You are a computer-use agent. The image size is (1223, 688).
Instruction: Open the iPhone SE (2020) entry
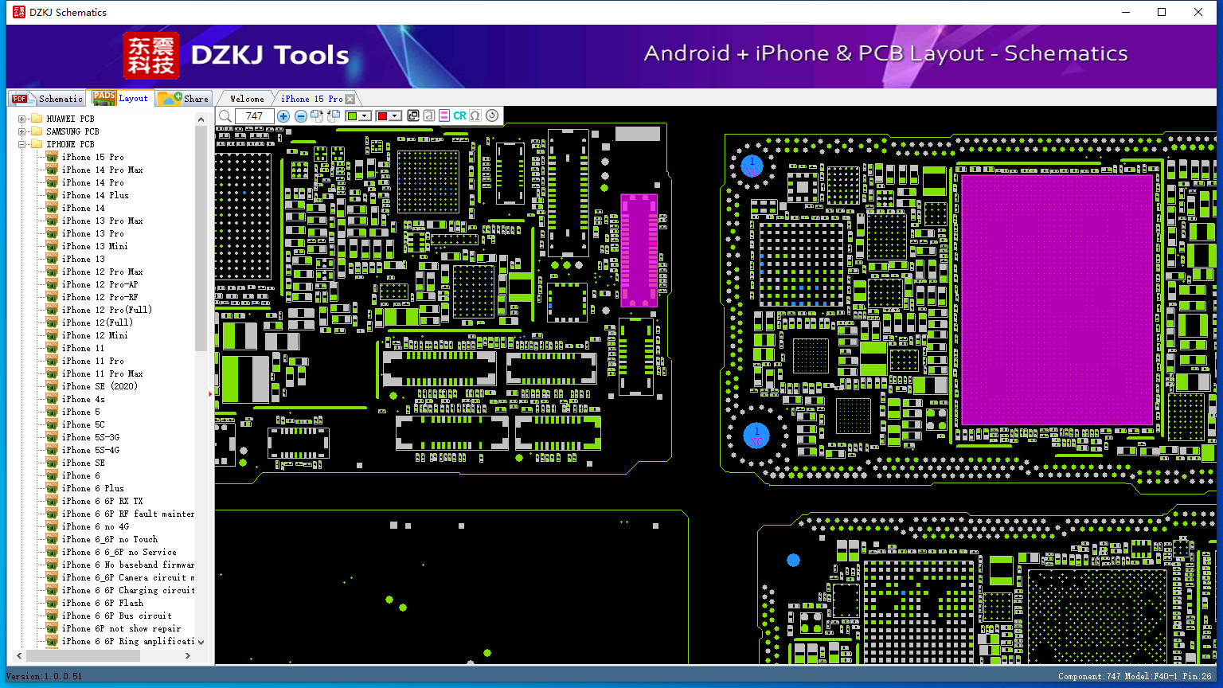pos(100,386)
